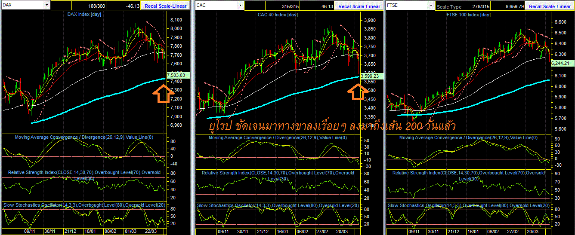Click the DAX MACD indicator title

pos(84,137)
